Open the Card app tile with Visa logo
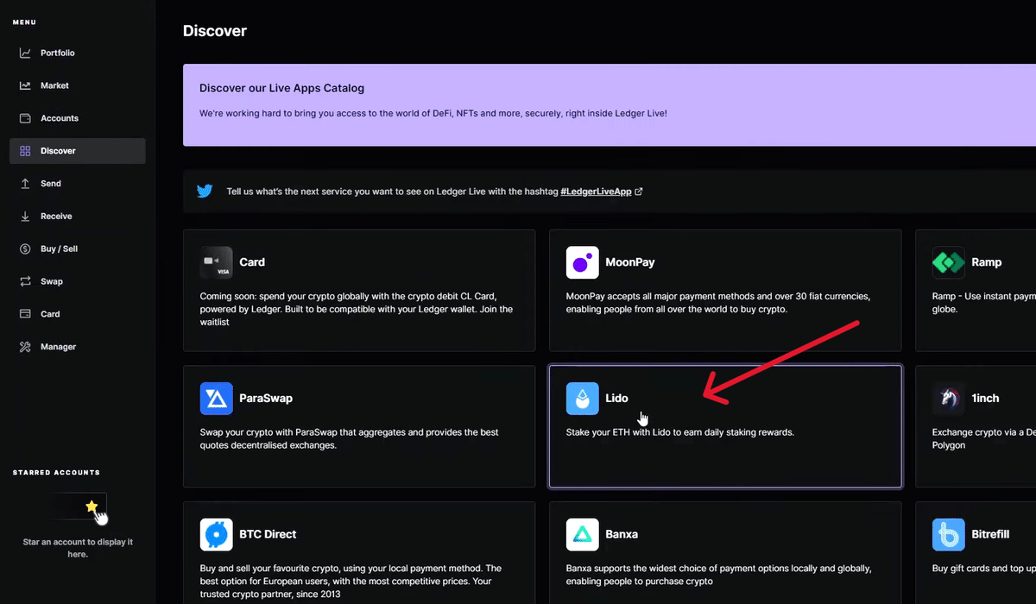1036x604 pixels. point(358,290)
